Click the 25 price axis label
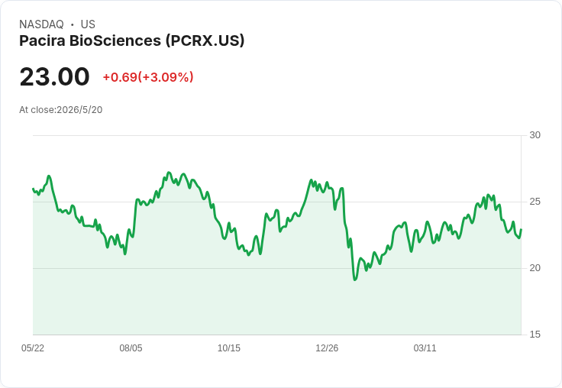Screen dimensions: 562x388 [535, 202]
